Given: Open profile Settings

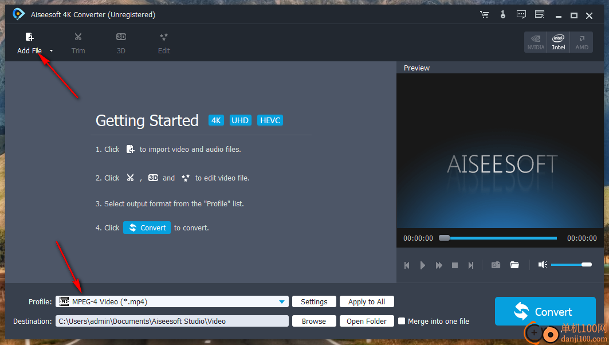Looking at the screenshot, I should pos(314,302).
